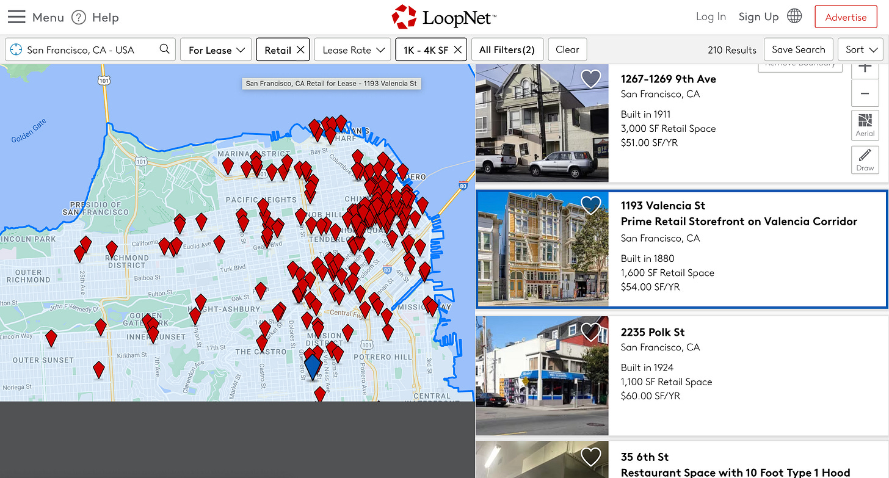Click the Sign Up link
889x478 pixels.
[x=758, y=16]
